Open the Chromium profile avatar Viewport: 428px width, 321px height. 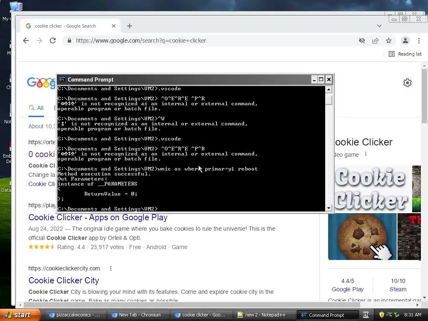(x=405, y=41)
